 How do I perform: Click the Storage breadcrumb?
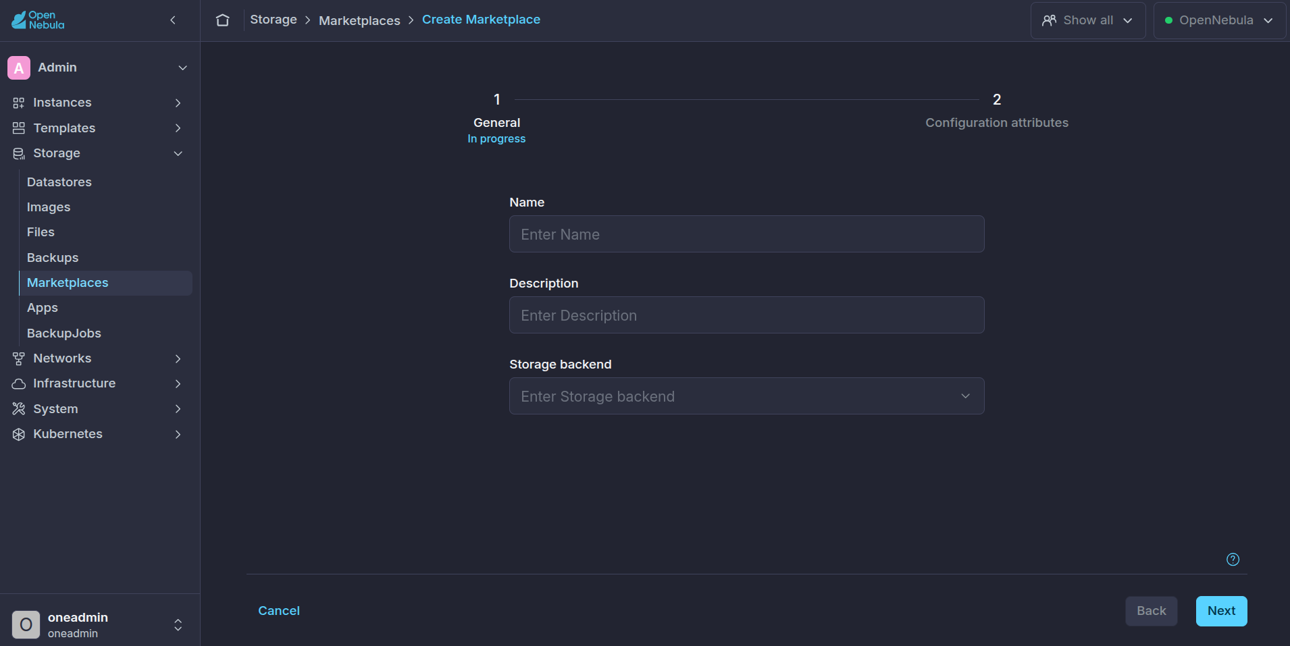[274, 20]
